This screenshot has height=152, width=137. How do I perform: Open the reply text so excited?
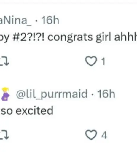(27, 110)
